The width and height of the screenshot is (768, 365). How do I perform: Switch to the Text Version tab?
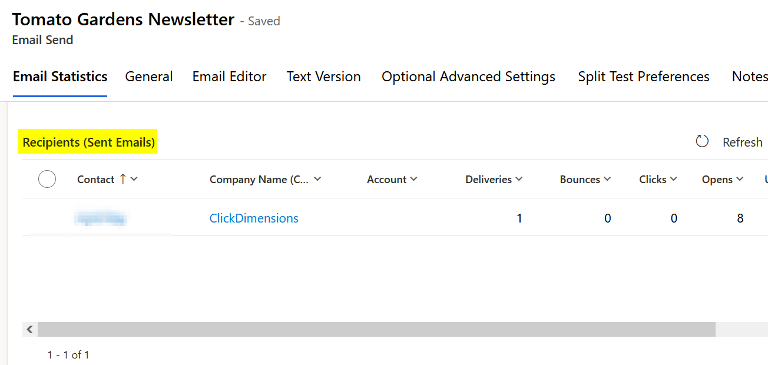[323, 77]
